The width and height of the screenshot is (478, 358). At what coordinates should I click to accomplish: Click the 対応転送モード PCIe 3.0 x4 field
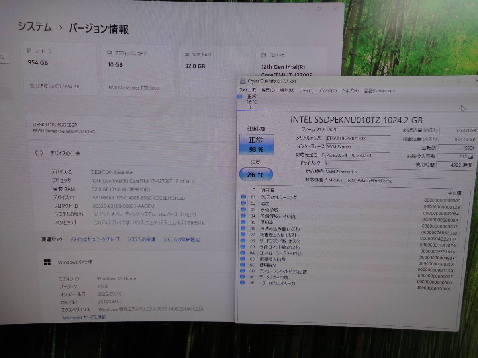click(358, 155)
